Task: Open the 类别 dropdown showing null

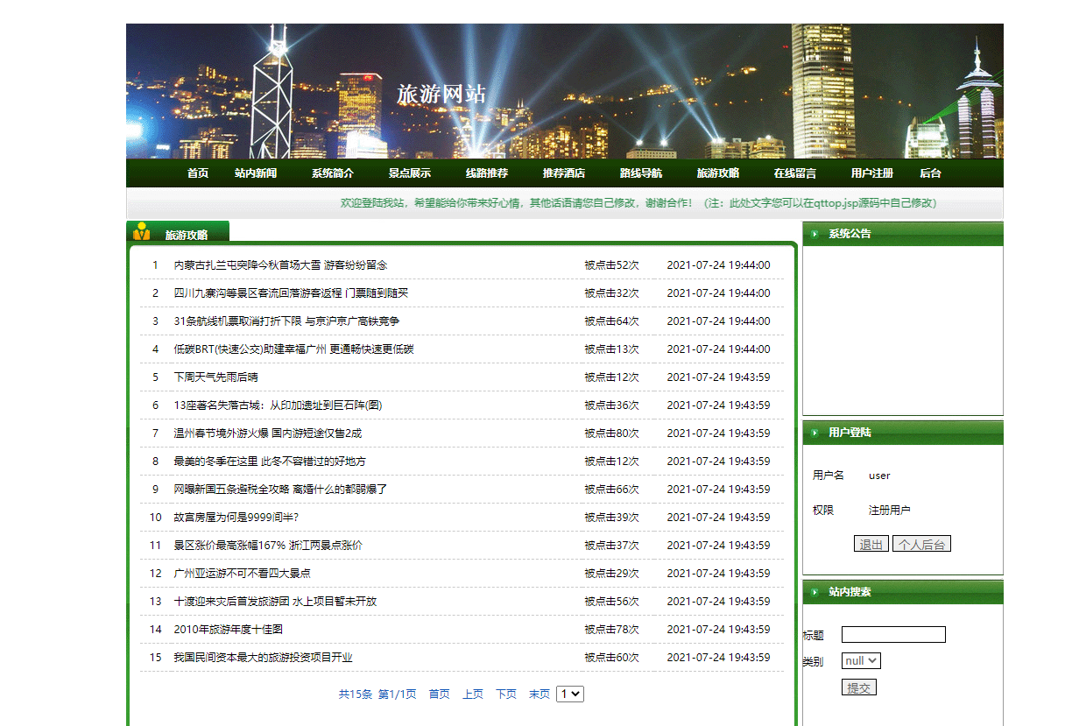Action: click(860, 660)
